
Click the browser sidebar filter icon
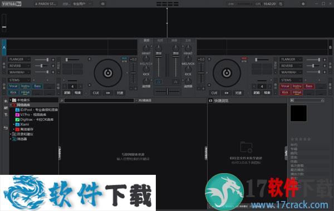coord(6,115)
